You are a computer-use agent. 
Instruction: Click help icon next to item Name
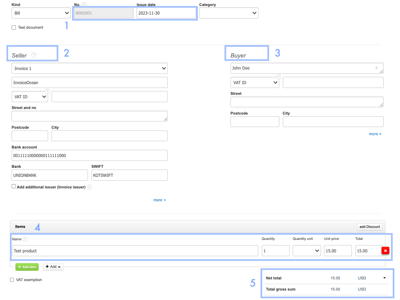point(25,239)
